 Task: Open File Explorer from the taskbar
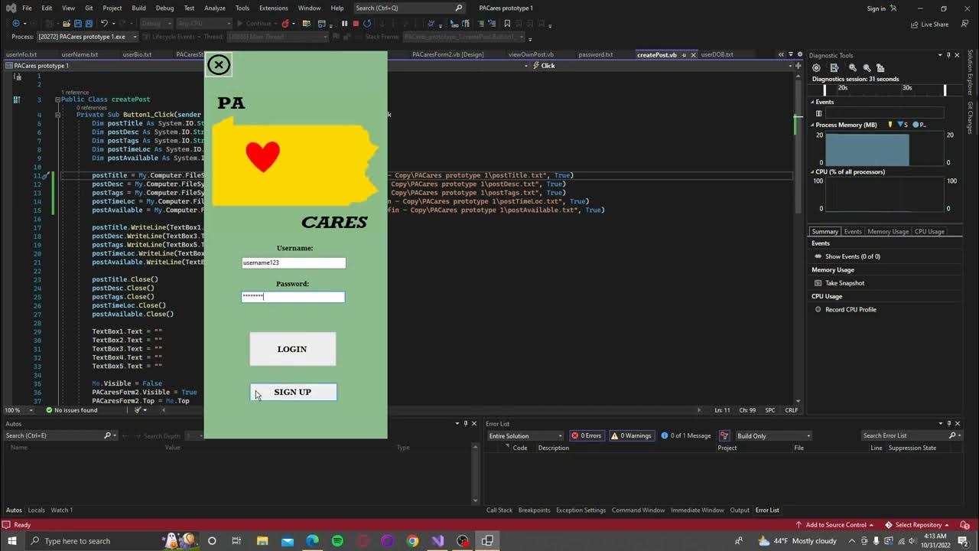click(x=262, y=541)
